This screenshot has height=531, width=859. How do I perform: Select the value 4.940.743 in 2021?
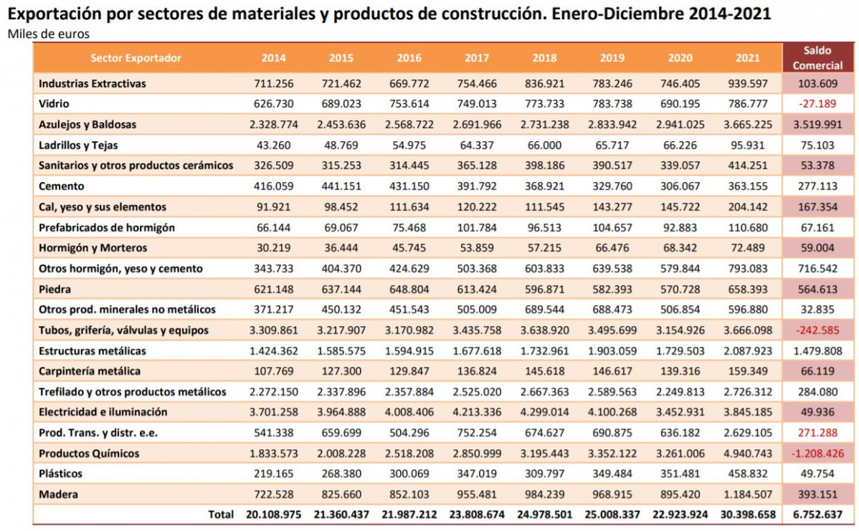pos(748,454)
